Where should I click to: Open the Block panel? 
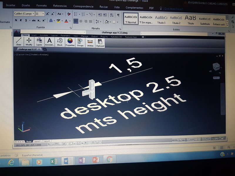(60, 42)
